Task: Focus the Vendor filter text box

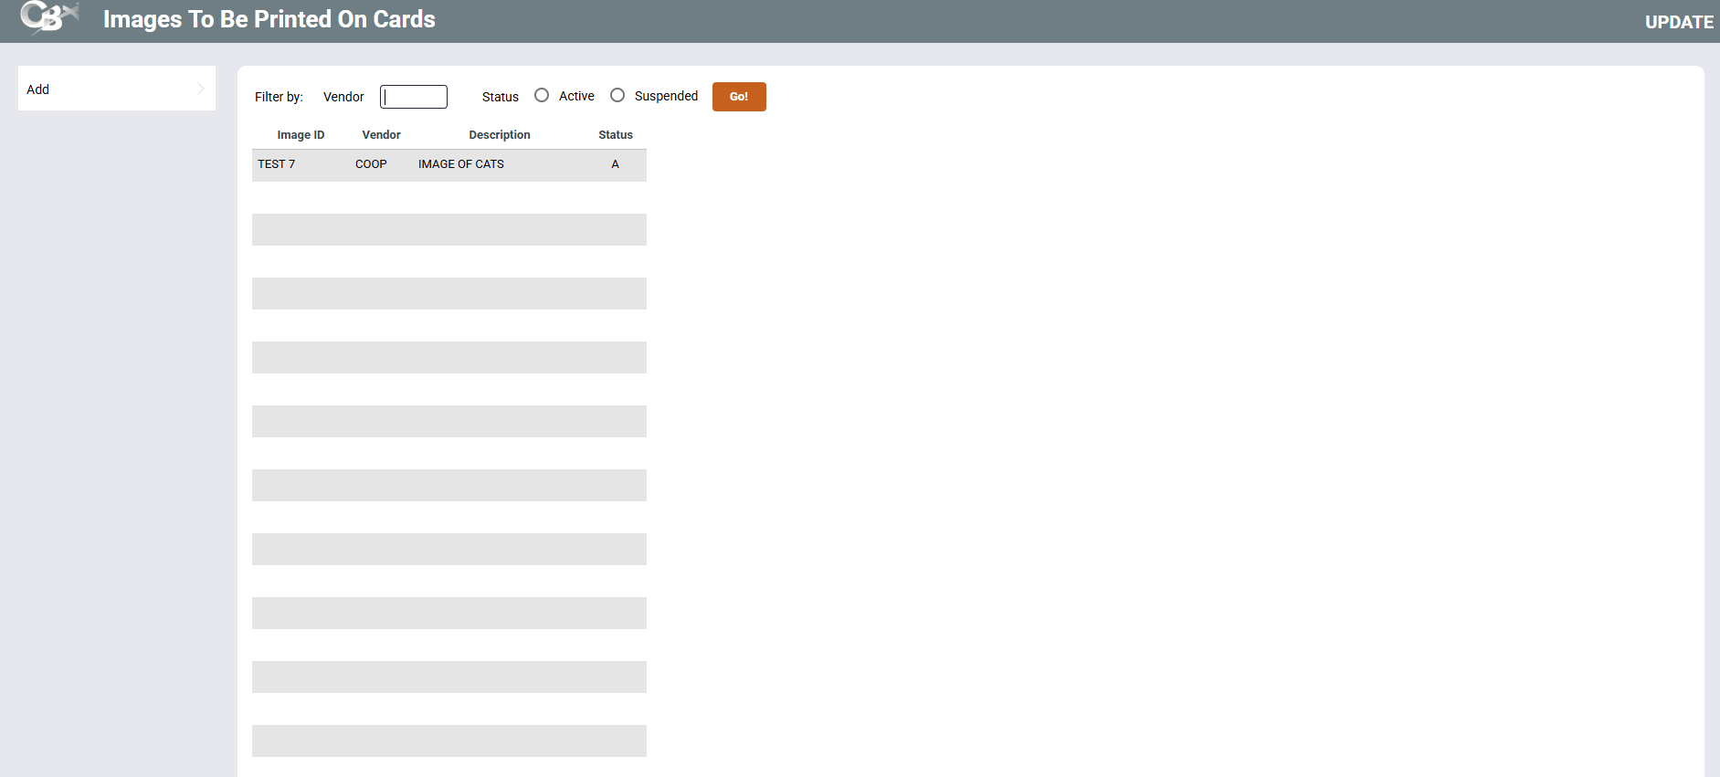Action: (414, 97)
